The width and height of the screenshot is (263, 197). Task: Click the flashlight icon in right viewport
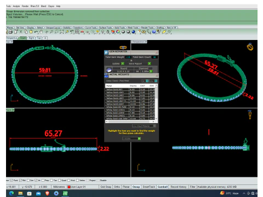pyautogui.click(x=250, y=114)
